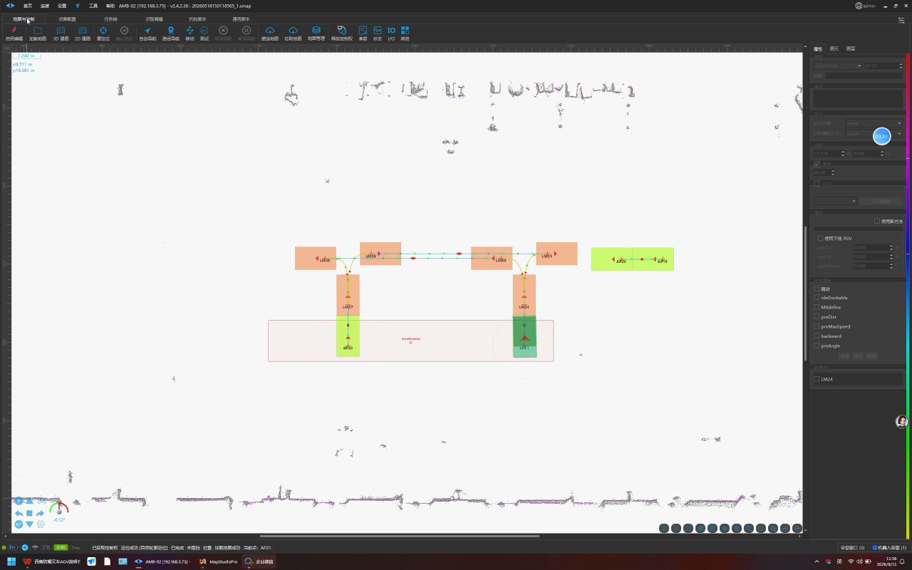Switch to 设备配置 tab
The width and height of the screenshot is (912, 570).
(x=67, y=19)
